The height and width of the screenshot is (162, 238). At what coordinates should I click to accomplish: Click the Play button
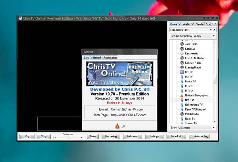coord(27,137)
